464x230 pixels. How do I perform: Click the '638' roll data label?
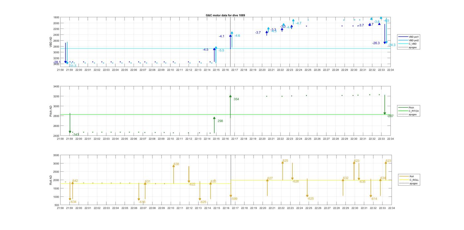tap(176, 164)
